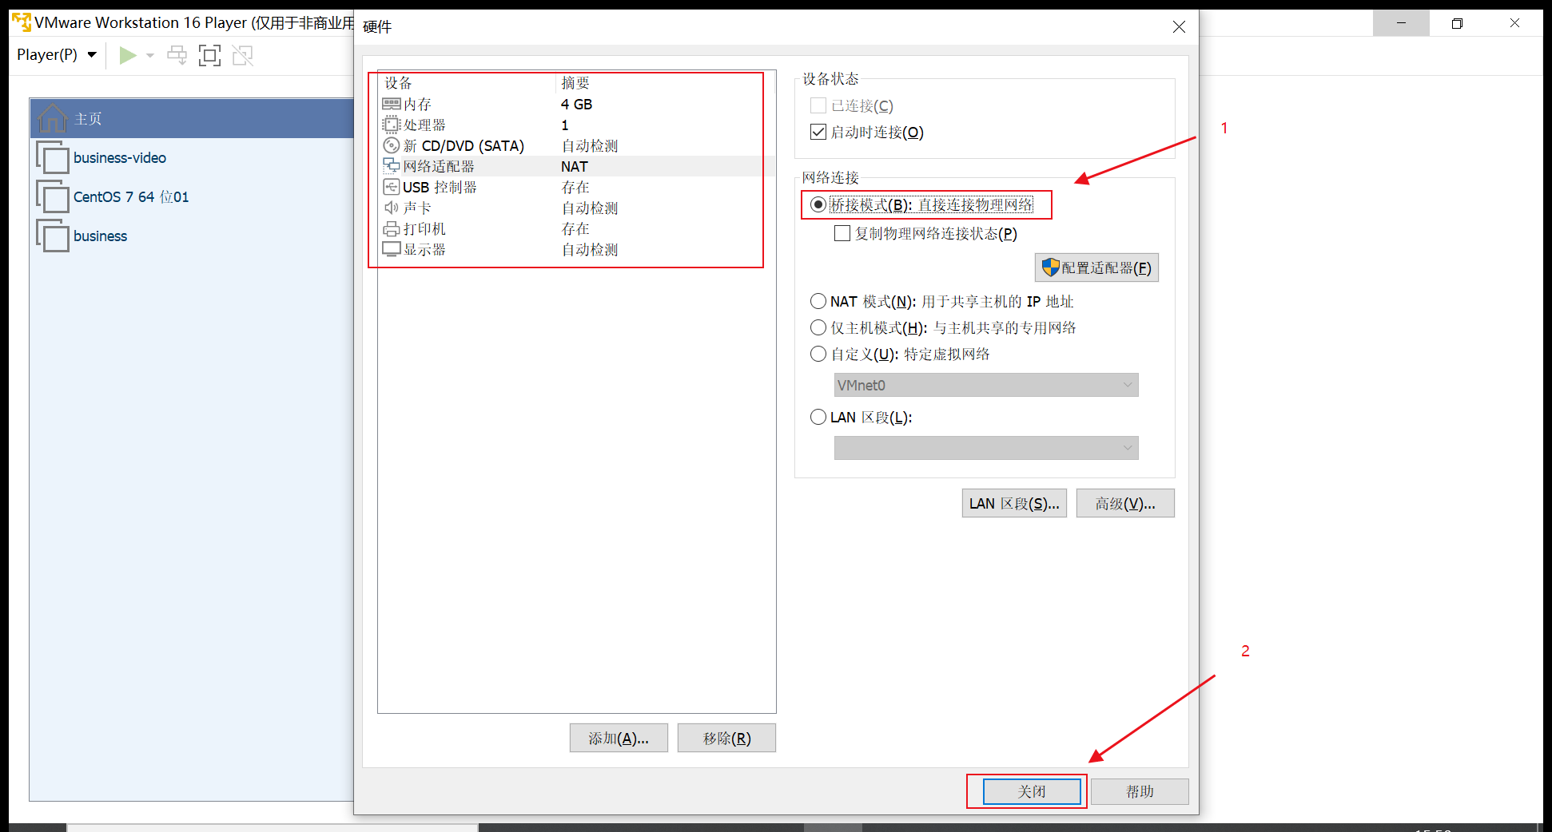1552x832 pixels.
Task: Click the display (显示器) monitor icon
Action: click(x=392, y=249)
